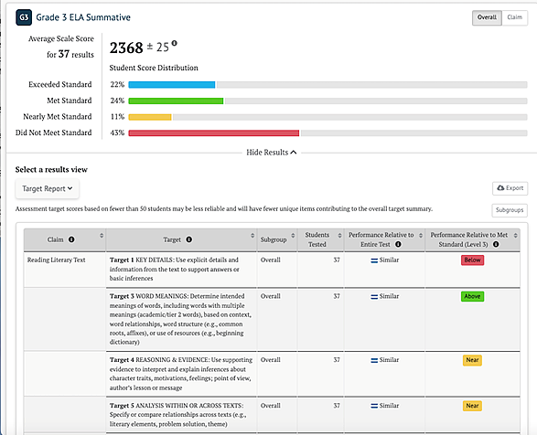Sort by the Target column arrows
The image size is (537, 435).
[x=252, y=236]
